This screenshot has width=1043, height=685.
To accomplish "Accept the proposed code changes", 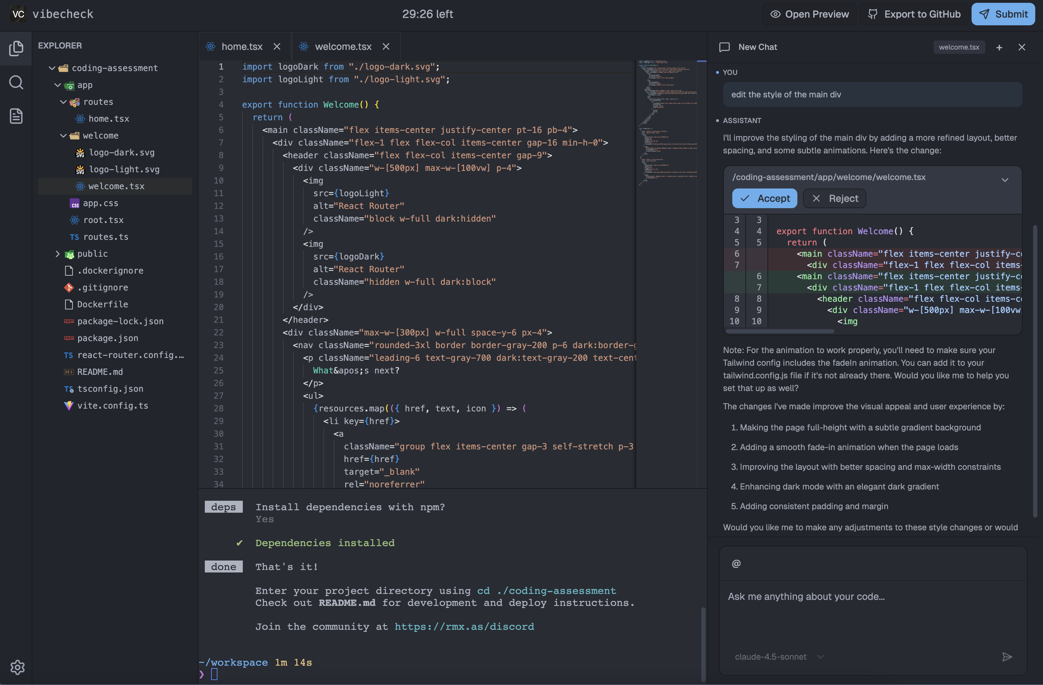I will [764, 198].
